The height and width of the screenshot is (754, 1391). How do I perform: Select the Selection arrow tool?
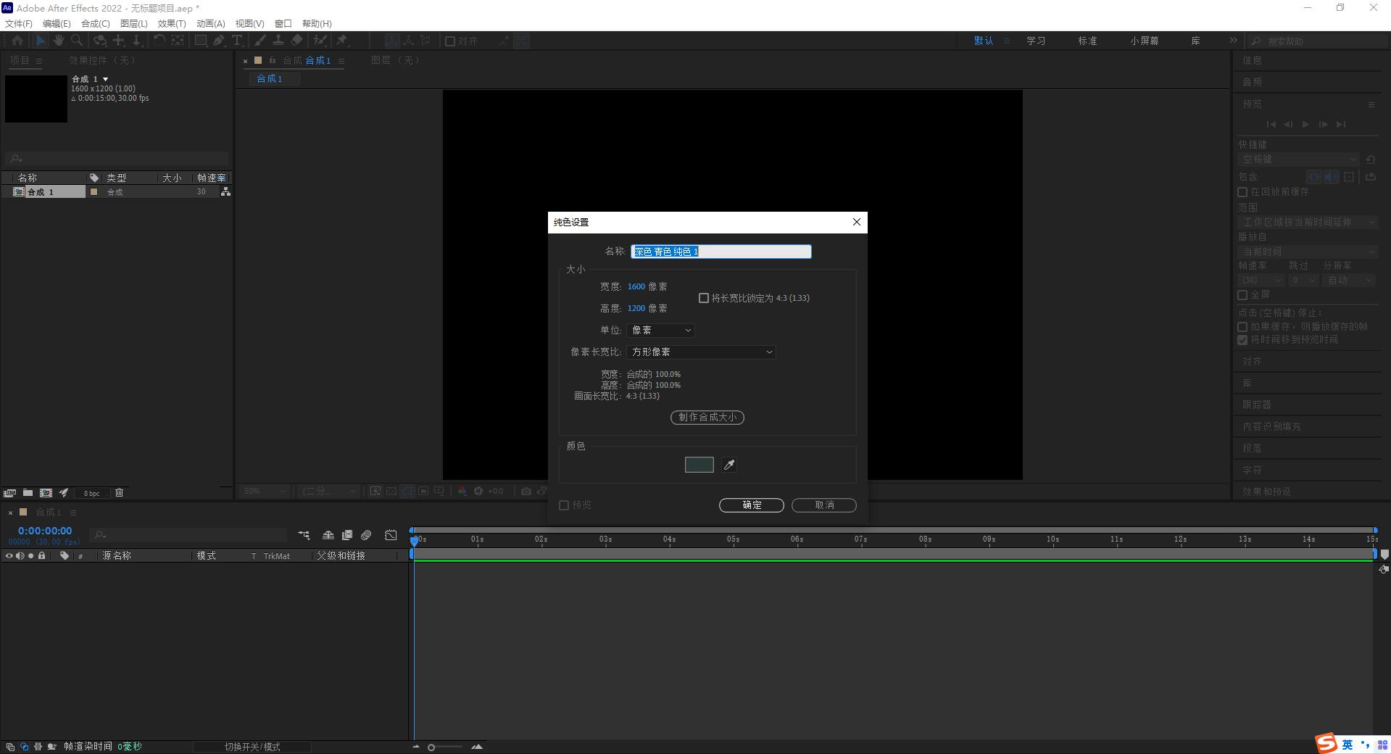41,41
